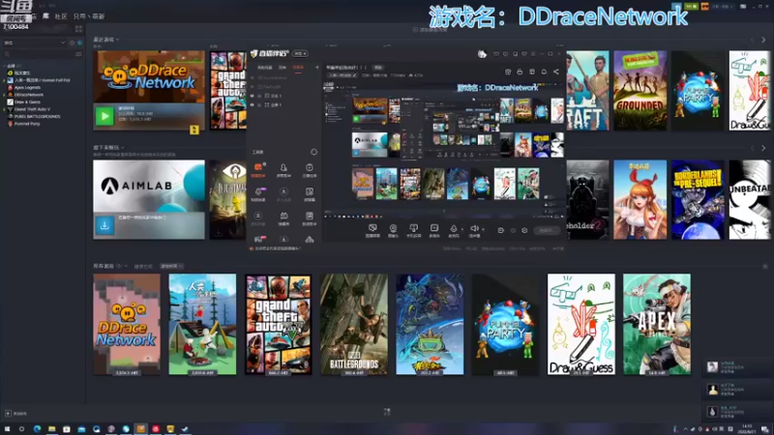Click the recording icon left of preview eye

(500, 230)
